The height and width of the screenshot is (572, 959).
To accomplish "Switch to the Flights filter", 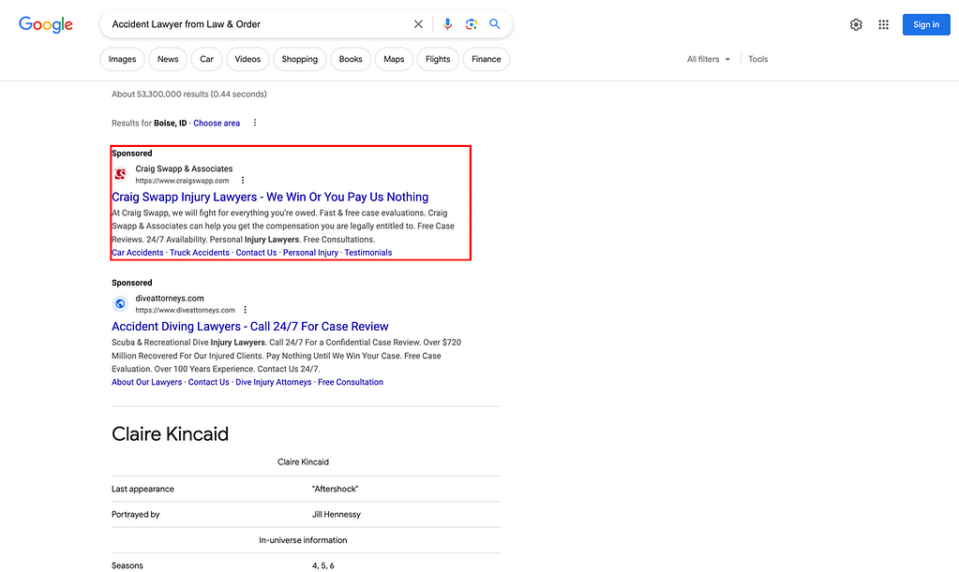I will [x=438, y=59].
